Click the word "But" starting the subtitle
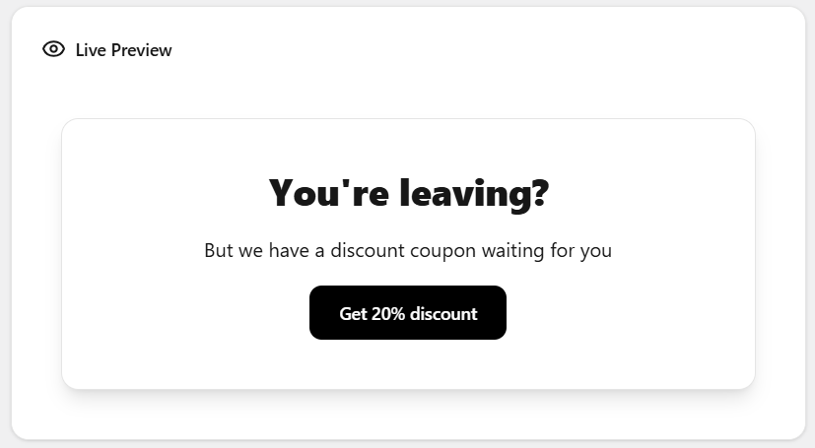This screenshot has width=815, height=448. point(219,250)
